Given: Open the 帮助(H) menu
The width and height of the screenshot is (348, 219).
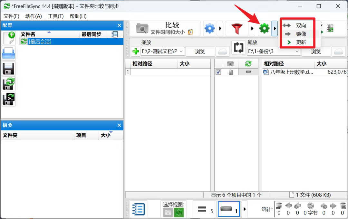Looking at the screenshot, I should [78, 16].
